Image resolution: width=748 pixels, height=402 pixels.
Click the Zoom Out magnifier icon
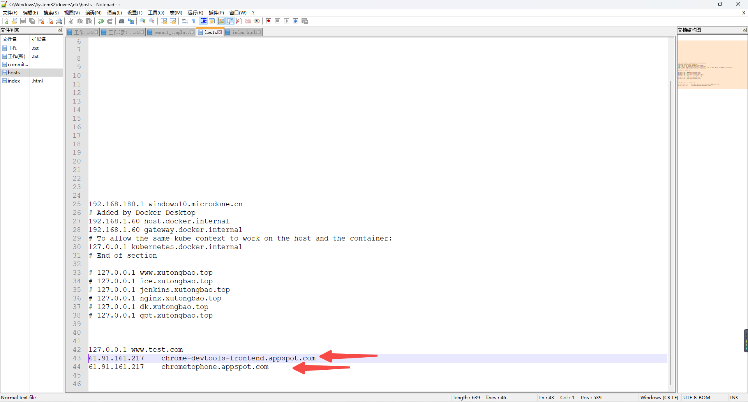tap(152, 21)
